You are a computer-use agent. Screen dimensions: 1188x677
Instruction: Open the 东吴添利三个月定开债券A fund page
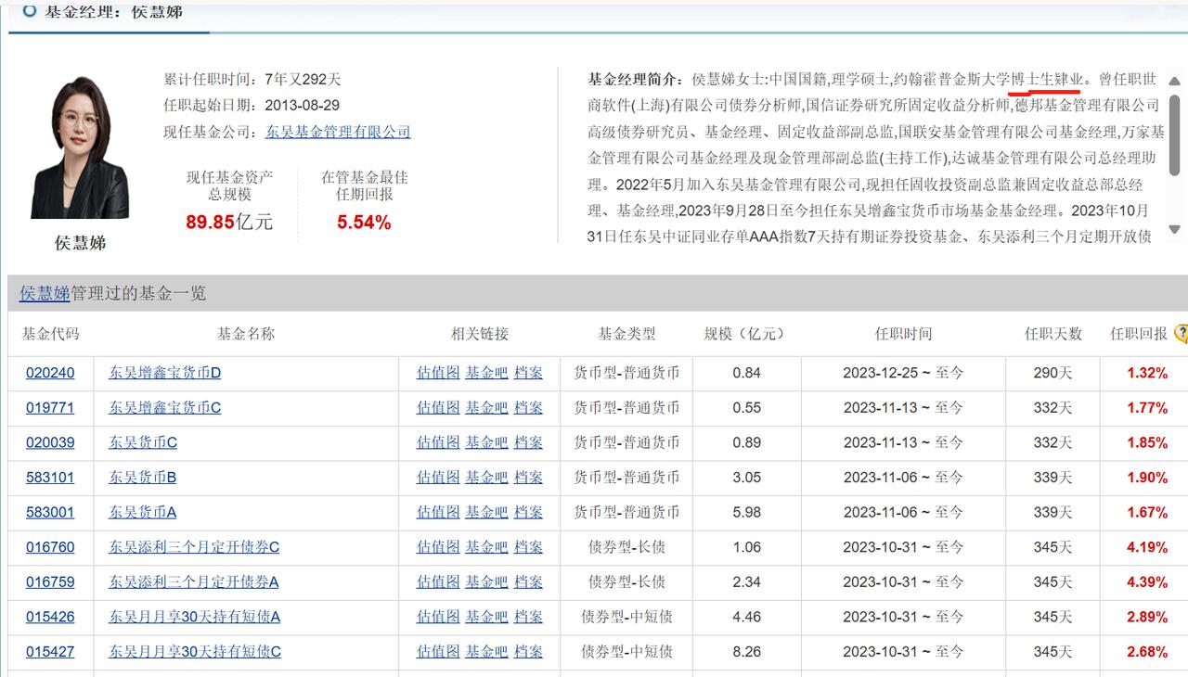194,581
